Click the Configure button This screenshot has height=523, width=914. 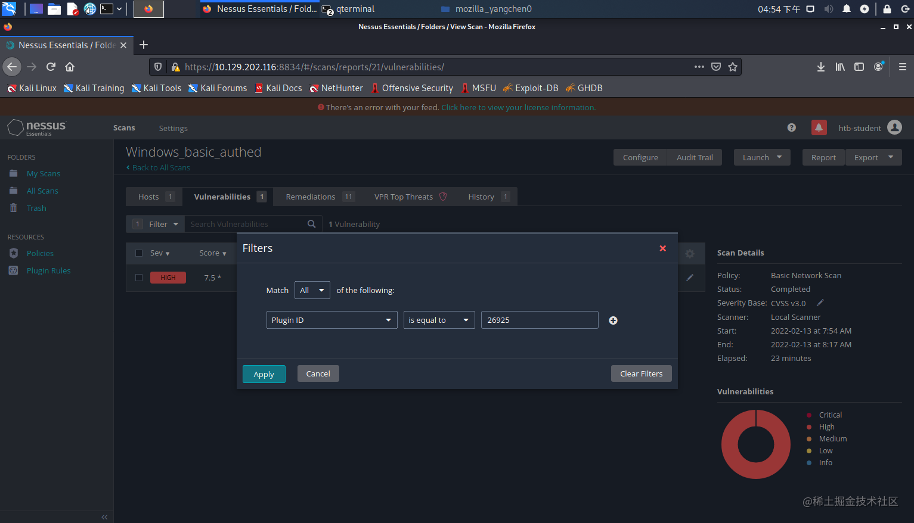coord(640,157)
